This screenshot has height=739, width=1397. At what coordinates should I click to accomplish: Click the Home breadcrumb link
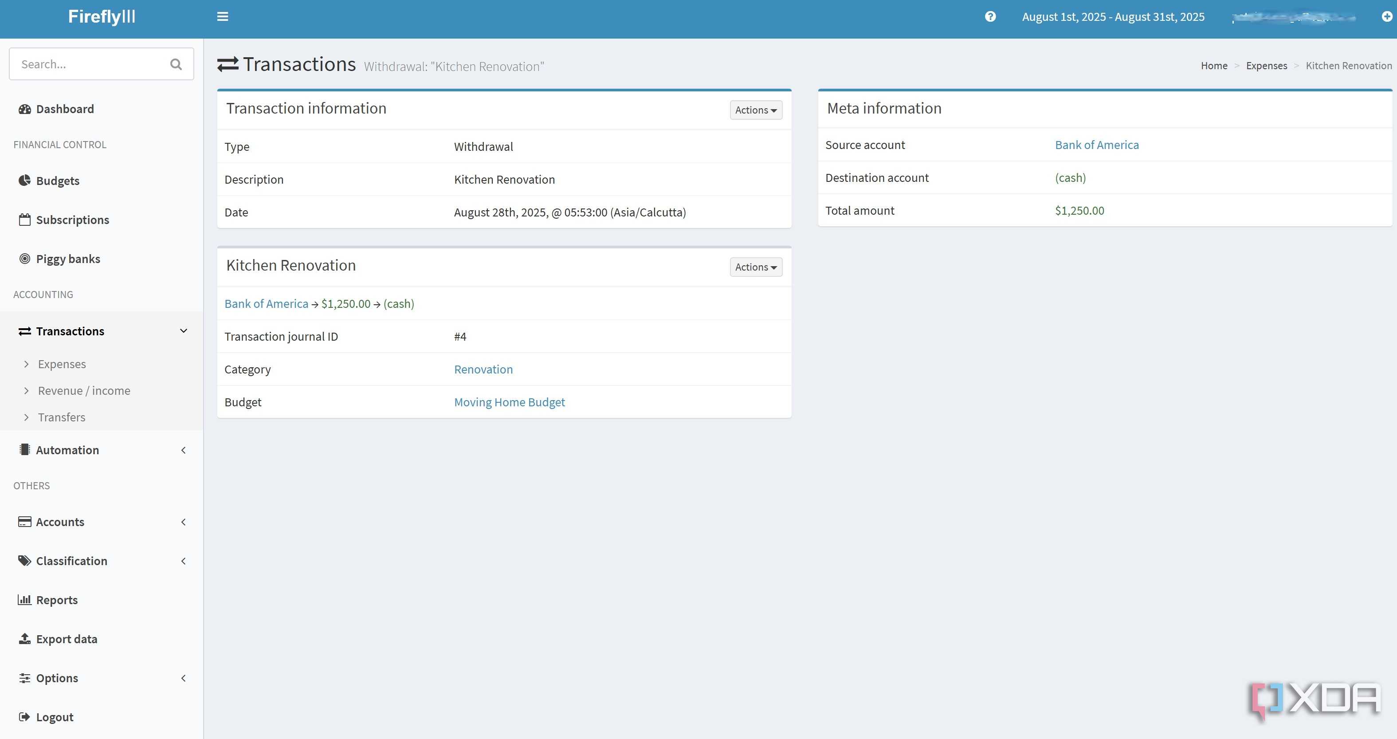pos(1214,66)
